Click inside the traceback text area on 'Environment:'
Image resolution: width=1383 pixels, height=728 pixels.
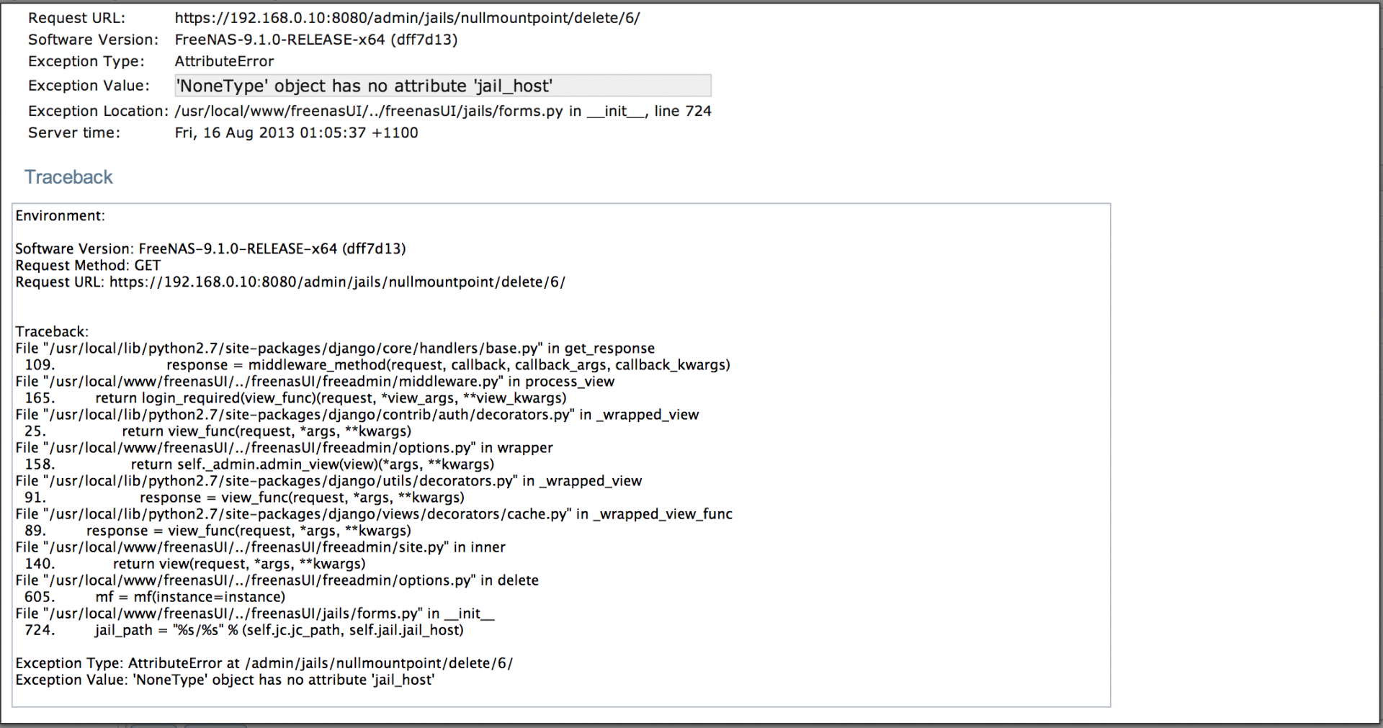61,216
